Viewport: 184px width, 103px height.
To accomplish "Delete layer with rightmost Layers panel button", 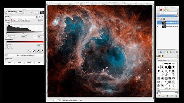I will tap(177, 52).
